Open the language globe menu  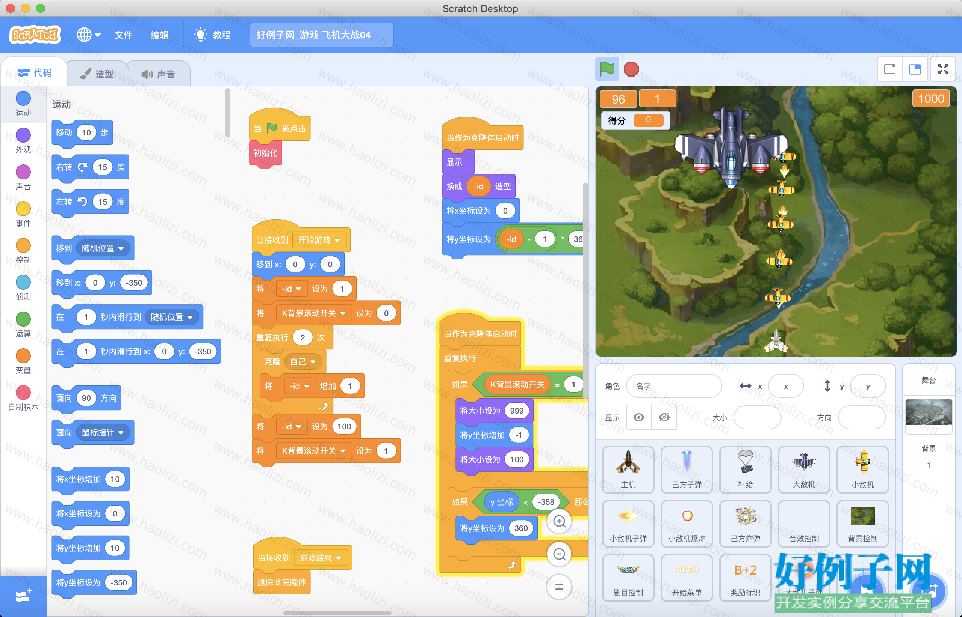89,35
